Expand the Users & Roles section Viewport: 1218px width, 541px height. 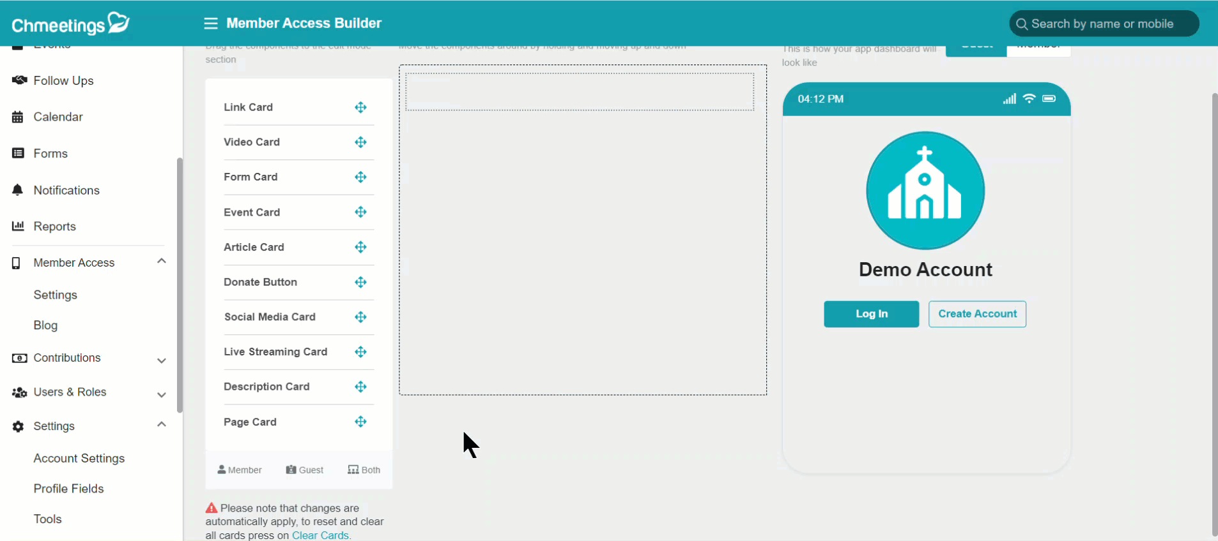[x=162, y=395]
